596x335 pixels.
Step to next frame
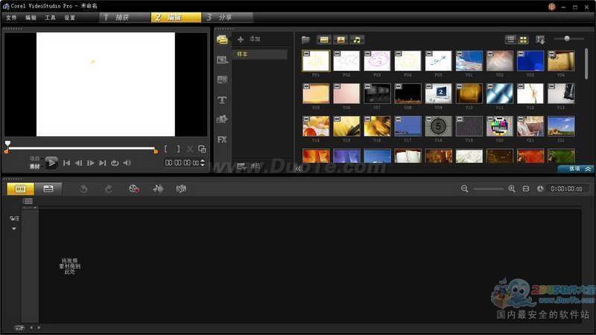[x=90, y=163]
